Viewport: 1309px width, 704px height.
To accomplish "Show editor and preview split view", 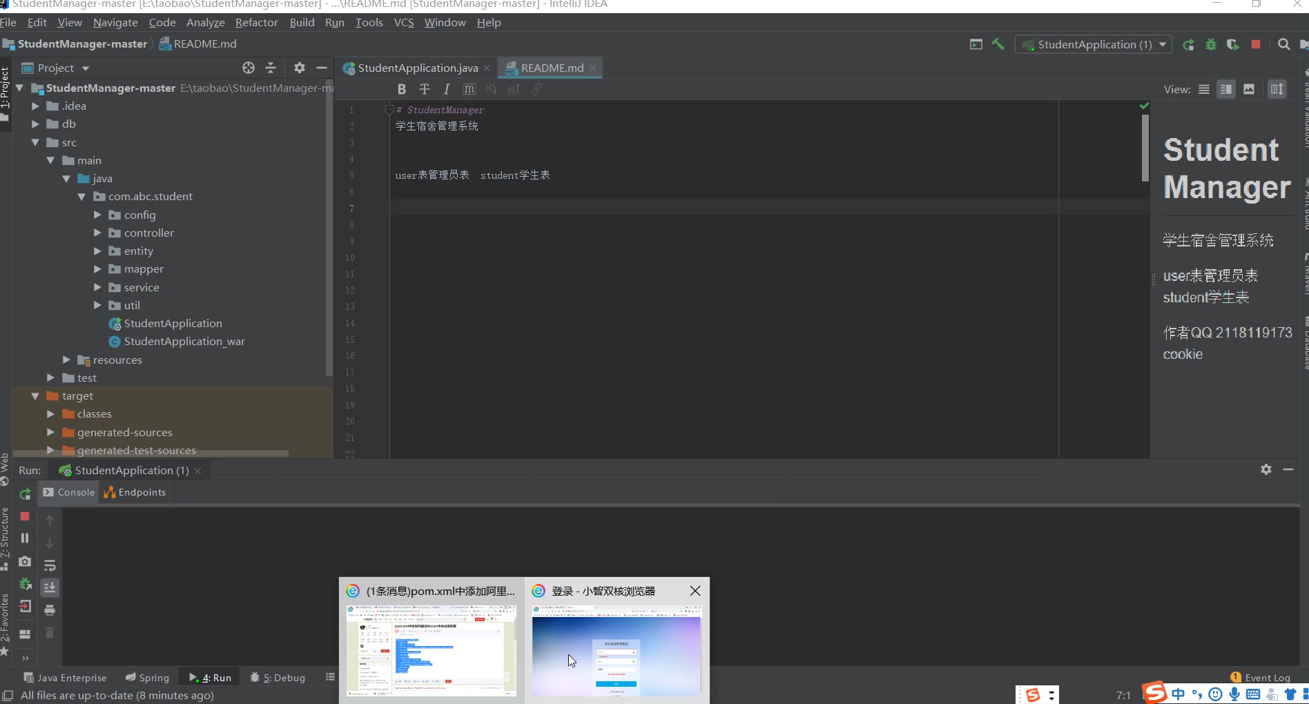I will 1226,89.
